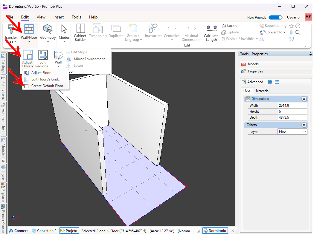Toggle the New Promob switch
This screenshot has height=237, width=314.
point(275,18)
